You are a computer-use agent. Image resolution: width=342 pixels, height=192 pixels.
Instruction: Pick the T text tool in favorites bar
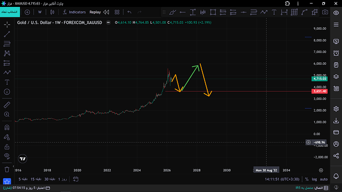pos(274,12)
